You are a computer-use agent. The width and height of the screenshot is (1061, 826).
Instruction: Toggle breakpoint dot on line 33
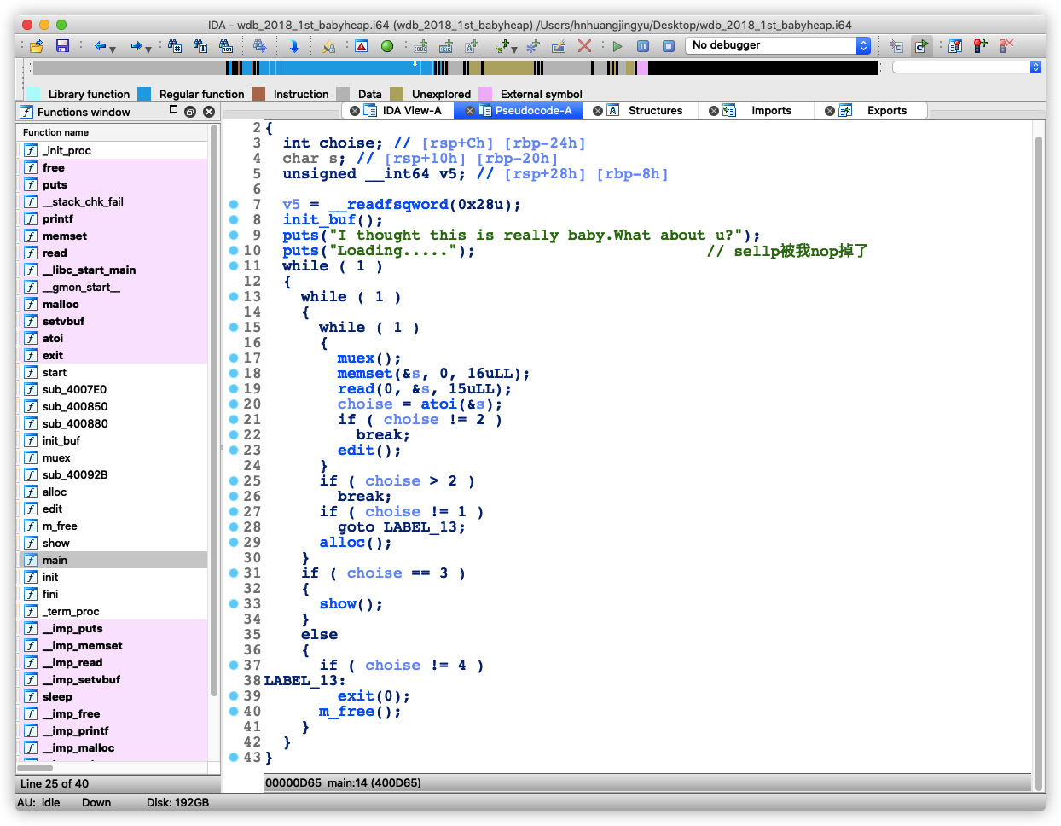coord(234,603)
